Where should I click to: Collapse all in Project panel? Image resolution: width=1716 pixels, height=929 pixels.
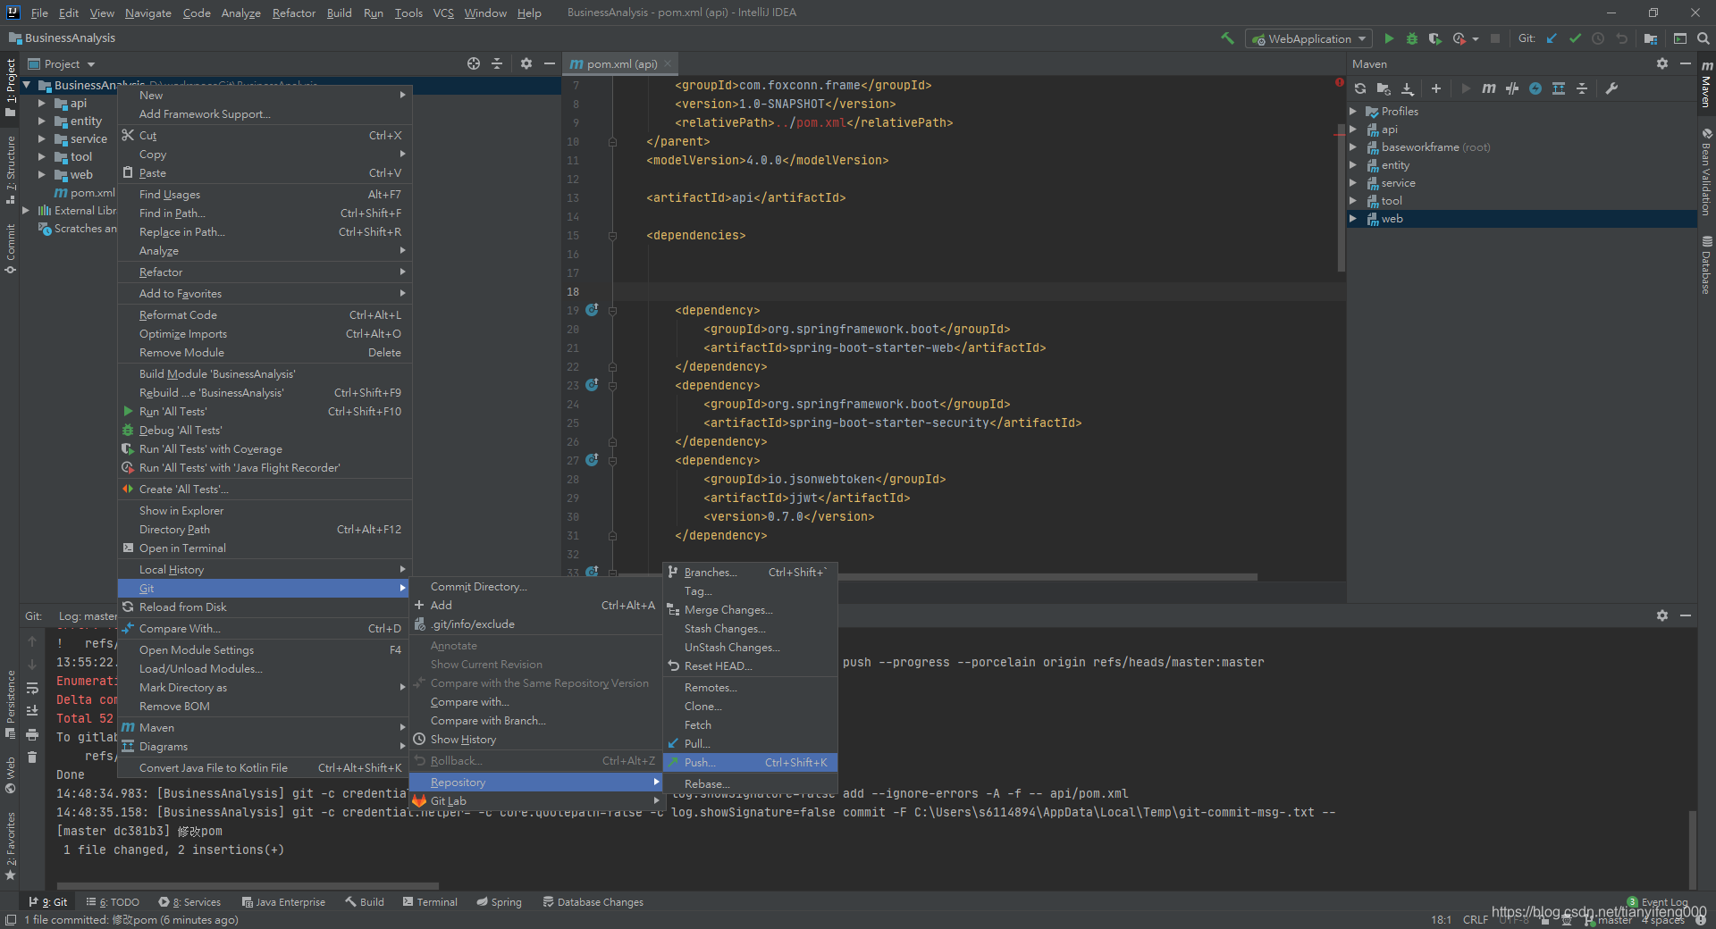497,63
